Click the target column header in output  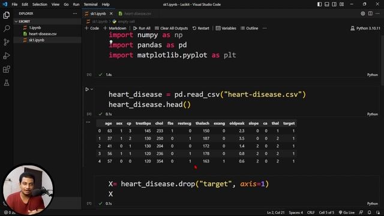(289, 123)
